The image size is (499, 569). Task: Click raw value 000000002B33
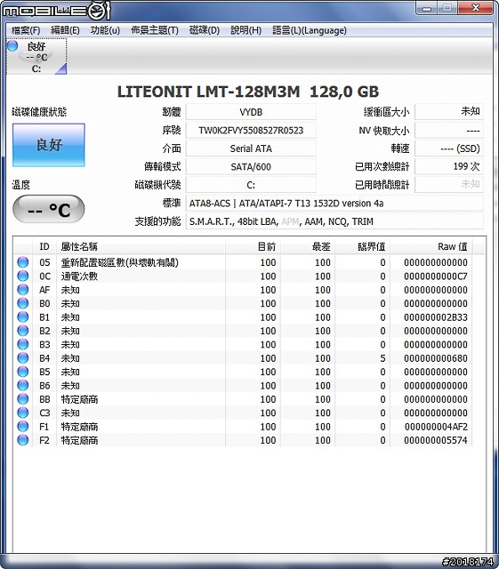click(x=436, y=317)
